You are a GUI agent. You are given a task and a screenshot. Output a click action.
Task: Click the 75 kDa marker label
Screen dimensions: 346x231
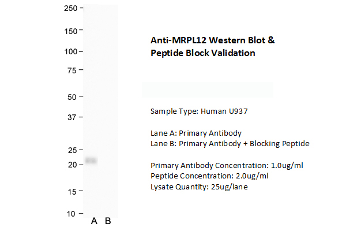(72, 70)
